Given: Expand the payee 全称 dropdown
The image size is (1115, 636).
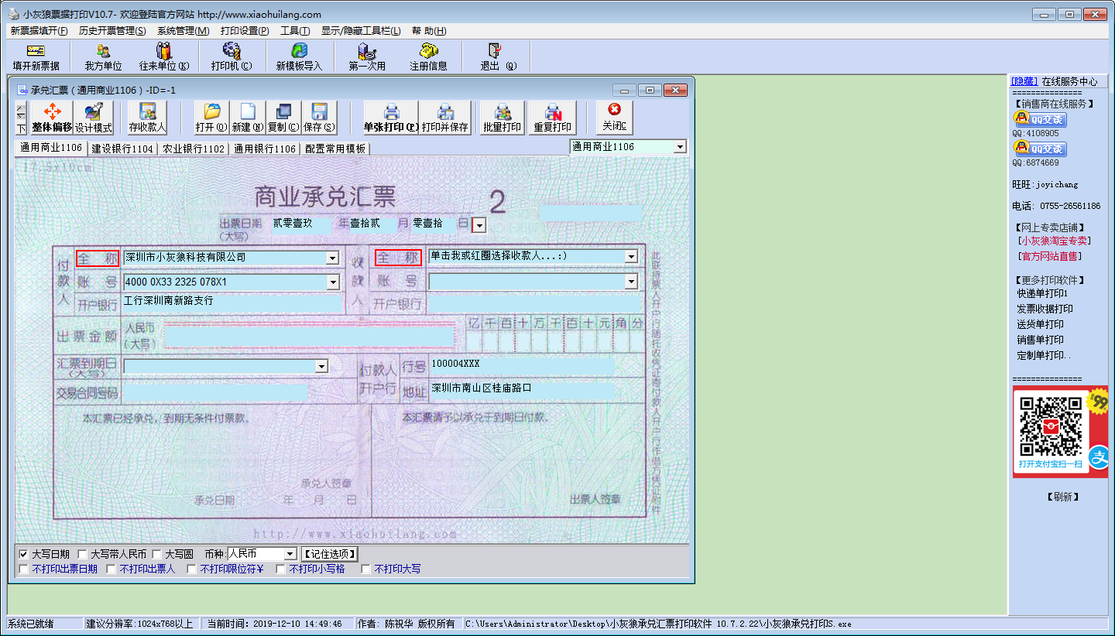Looking at the screenshot, I should [x=631, y=256].
